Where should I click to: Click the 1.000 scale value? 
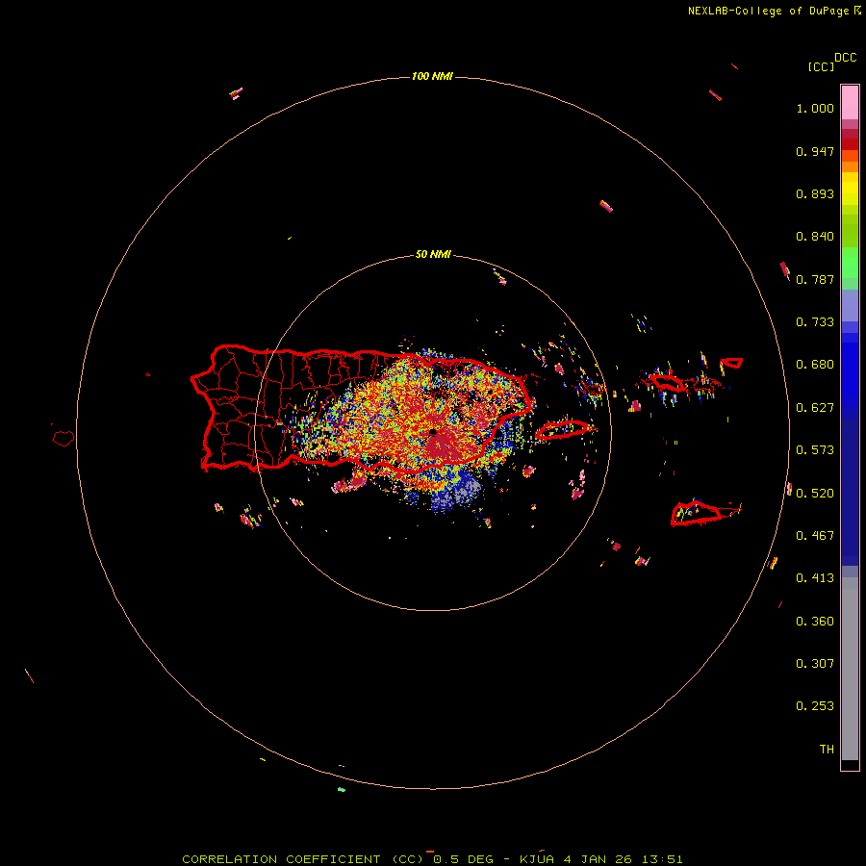(815, 108)
